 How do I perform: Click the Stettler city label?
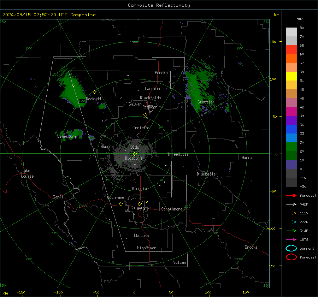tap(206, 102)
